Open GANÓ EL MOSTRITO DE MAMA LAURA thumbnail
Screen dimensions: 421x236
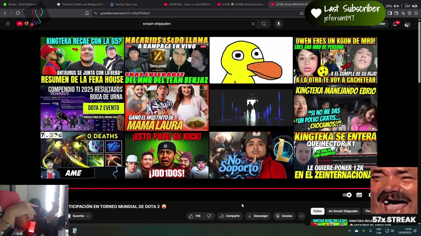[167, 108]
